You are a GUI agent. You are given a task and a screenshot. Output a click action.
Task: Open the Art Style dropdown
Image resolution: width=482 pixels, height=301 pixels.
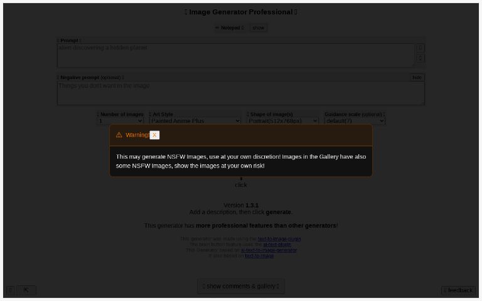(x=195, y=121)
